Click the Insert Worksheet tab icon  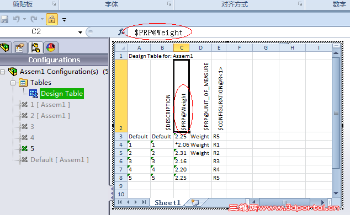pos(195,202)
